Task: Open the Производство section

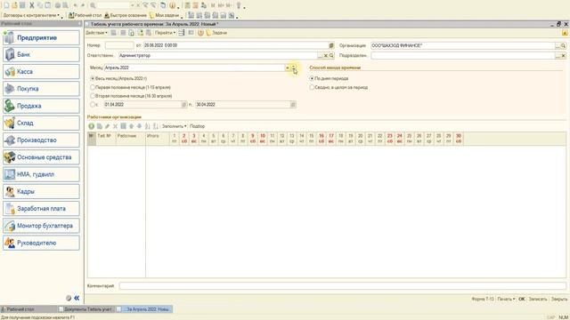Action: pos(41,140)
